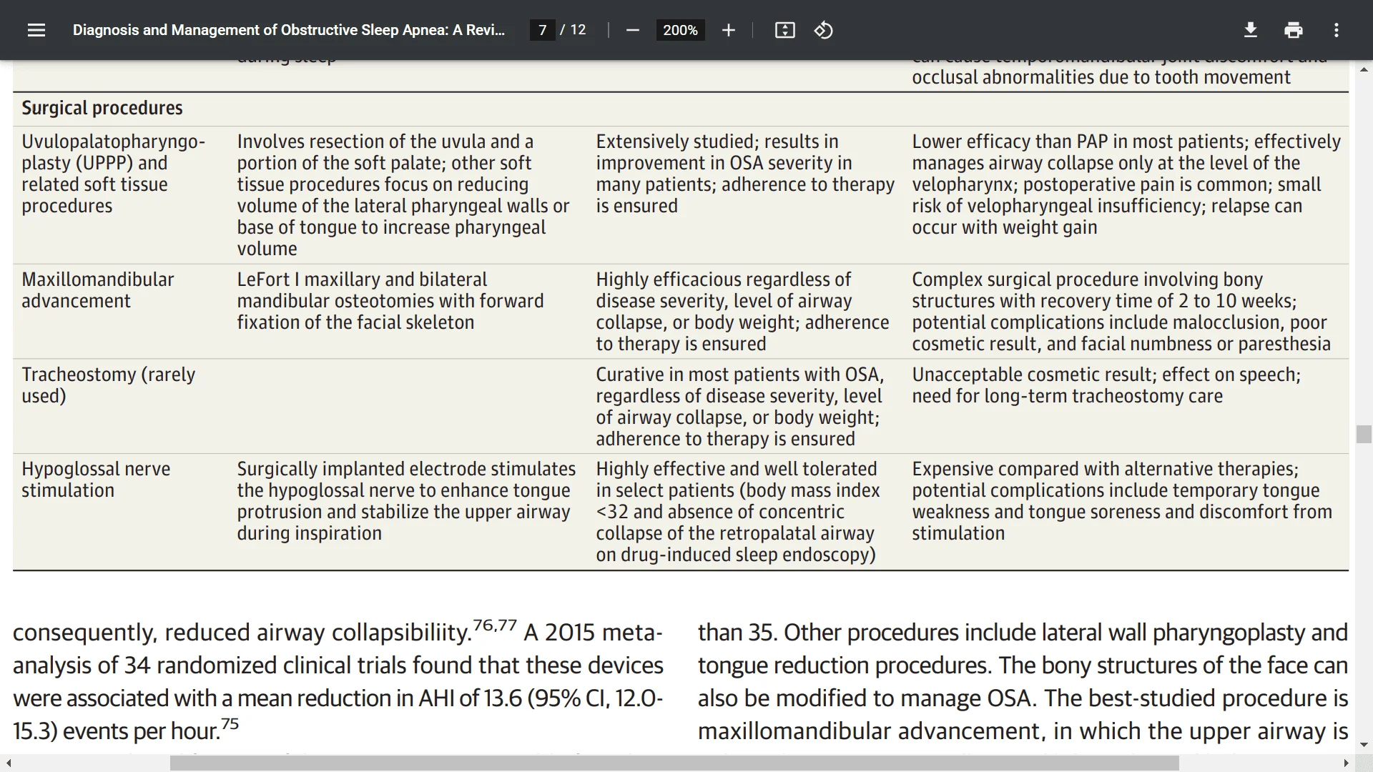Open the more actions menu
This screenshot has height=772, width=1373.
click(x=1336, y=30)
